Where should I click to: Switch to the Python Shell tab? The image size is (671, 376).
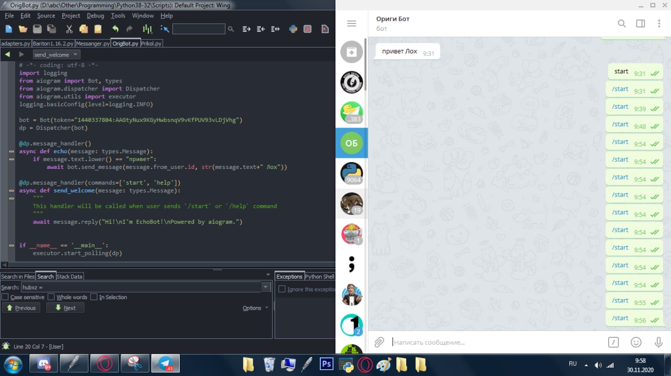(319, 276)
